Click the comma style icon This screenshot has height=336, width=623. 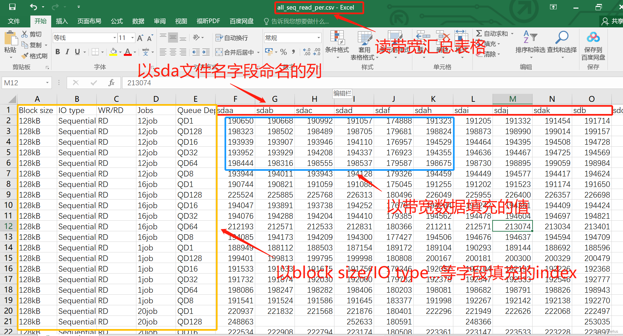(293, 52)
